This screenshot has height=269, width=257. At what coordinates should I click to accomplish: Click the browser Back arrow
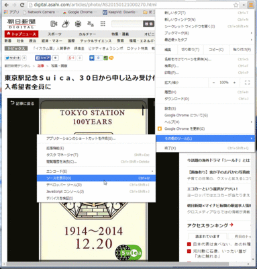(x=7, y=5)
